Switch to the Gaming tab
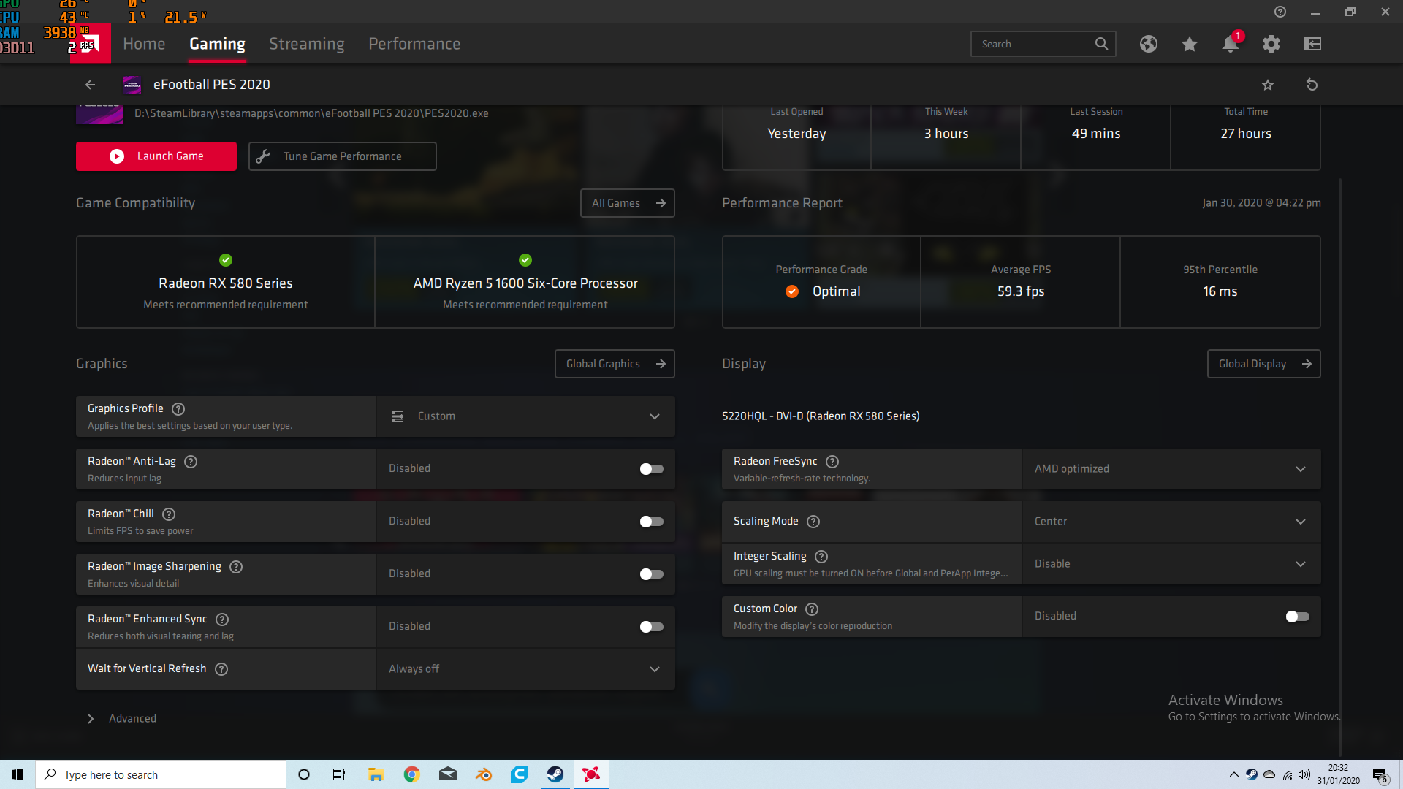Screen dimensions: 1403x789 point(217,44)
